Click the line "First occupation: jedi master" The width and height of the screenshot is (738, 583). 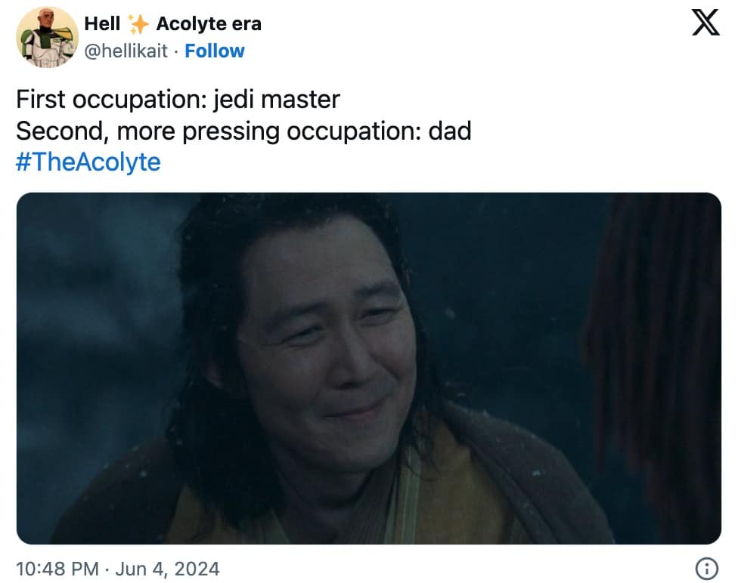[178, 100]
